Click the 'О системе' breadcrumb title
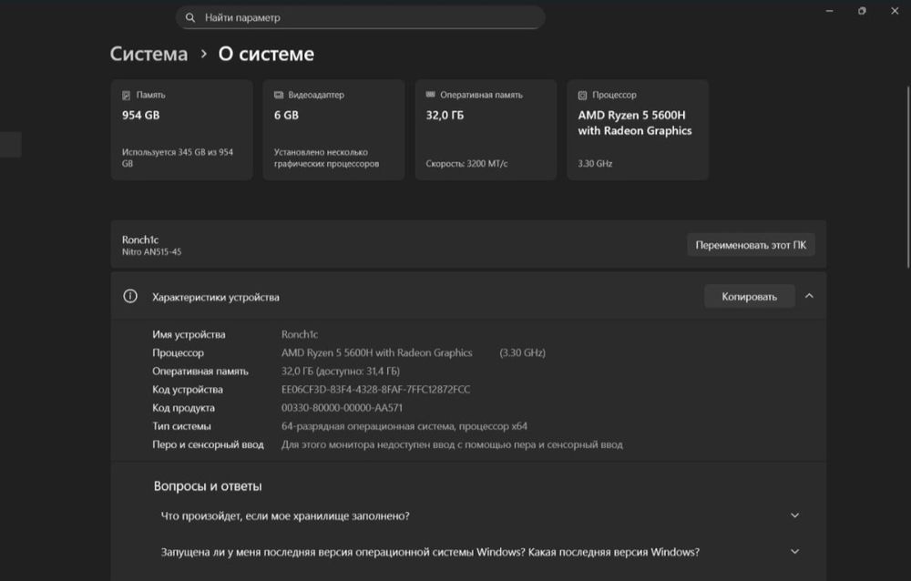The width and height of the screenshot is (911, 581). (x=266, y=54)
